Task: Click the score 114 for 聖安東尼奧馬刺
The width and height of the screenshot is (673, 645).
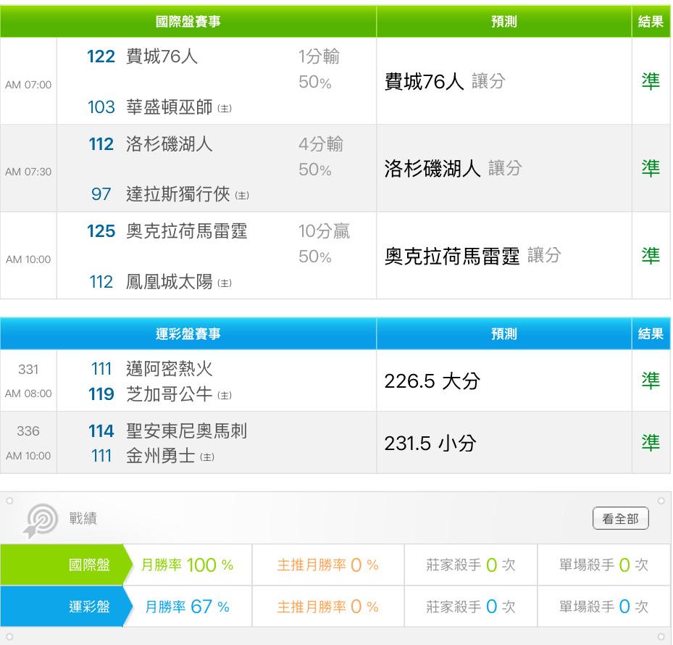Action: (101, 430)
